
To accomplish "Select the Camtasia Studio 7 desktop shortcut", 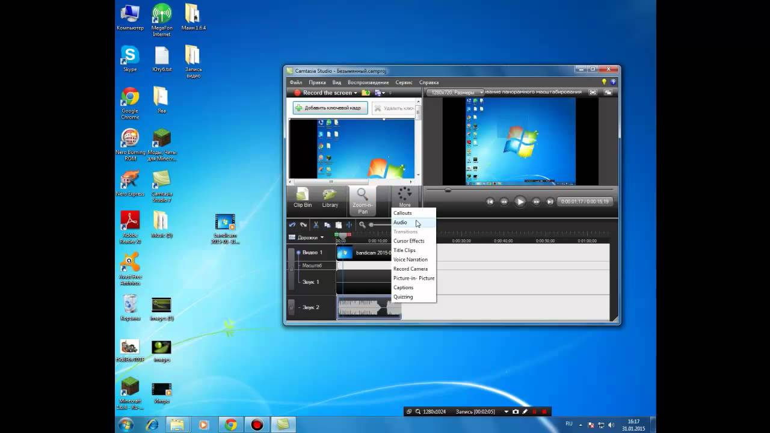I will point(161,186).
